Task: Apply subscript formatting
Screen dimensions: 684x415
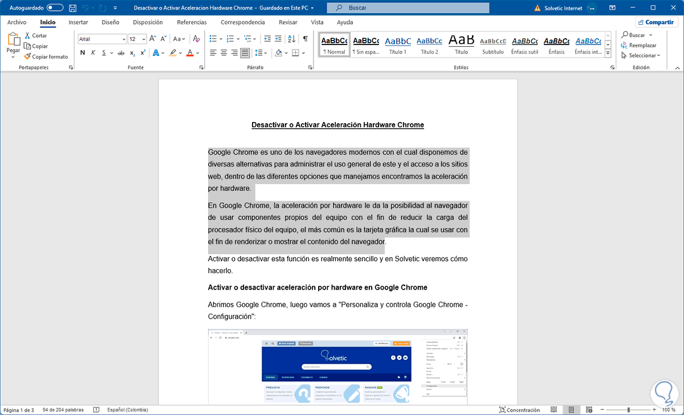Action: [132, 52]
